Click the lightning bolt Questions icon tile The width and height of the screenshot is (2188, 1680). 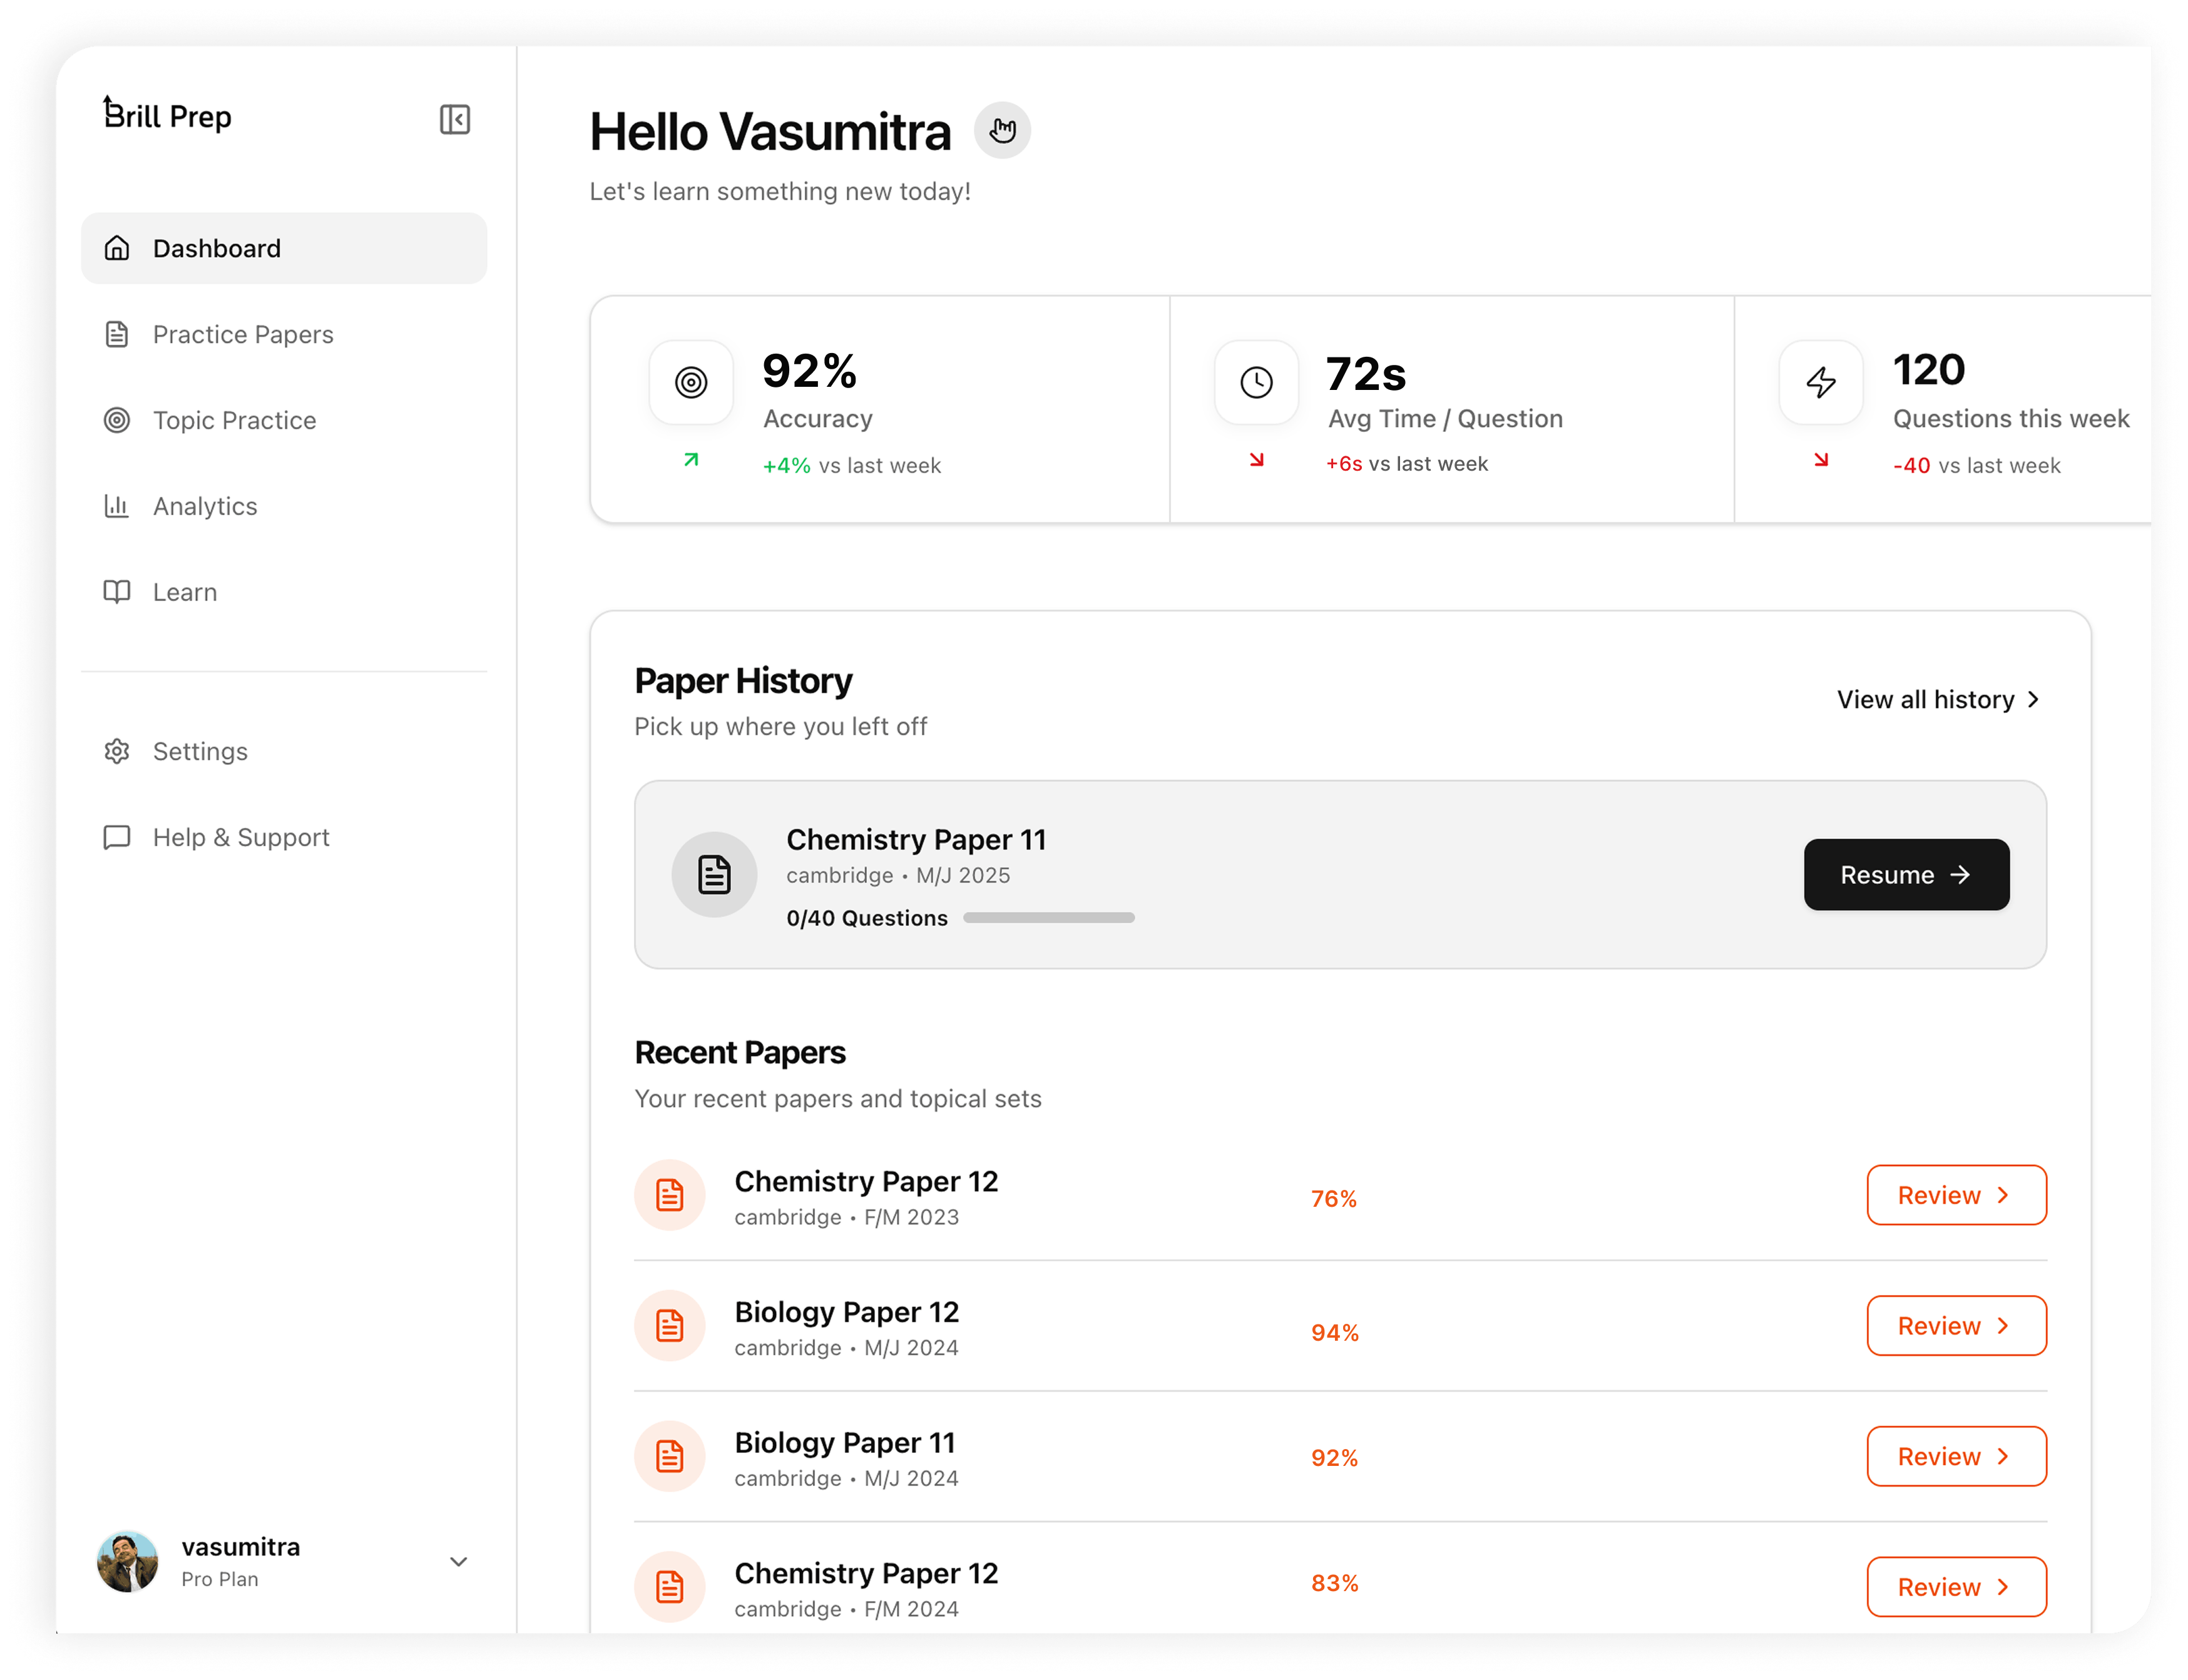pos(1821,382)
